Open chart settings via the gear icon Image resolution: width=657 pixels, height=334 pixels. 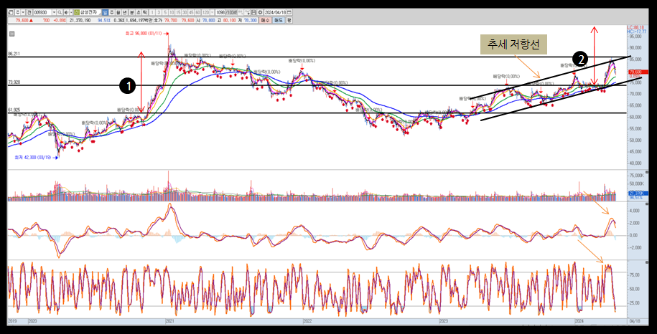260,12
